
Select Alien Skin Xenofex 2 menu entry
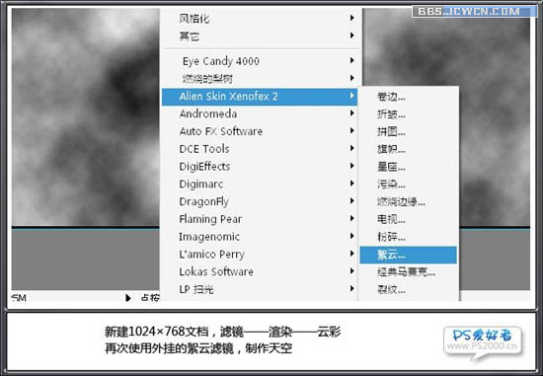click(x=260, y=97)
